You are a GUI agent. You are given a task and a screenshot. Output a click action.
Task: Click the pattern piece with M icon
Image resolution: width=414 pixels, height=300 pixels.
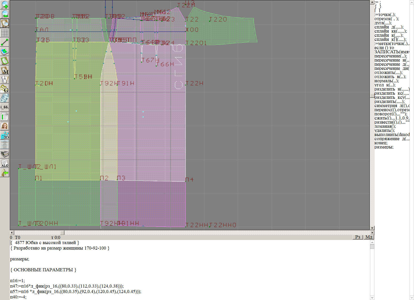tap(5, 70)
